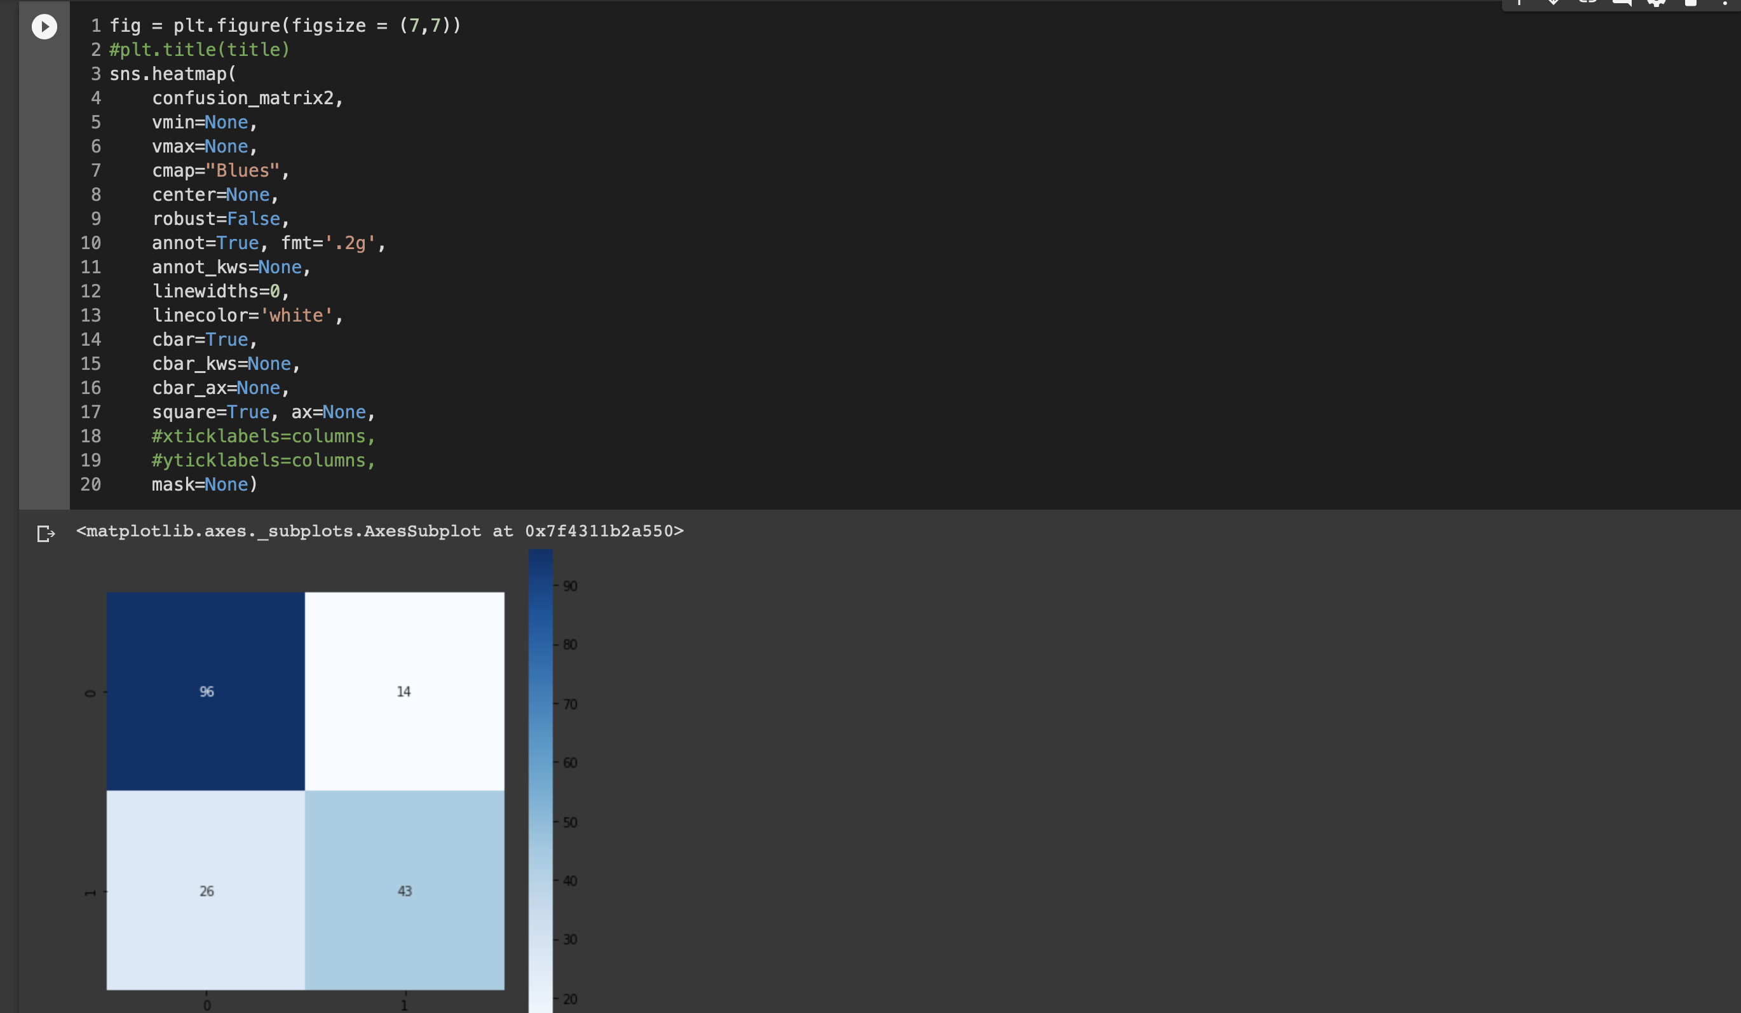Move cell up using arrow icon

tap(1519, 3)
